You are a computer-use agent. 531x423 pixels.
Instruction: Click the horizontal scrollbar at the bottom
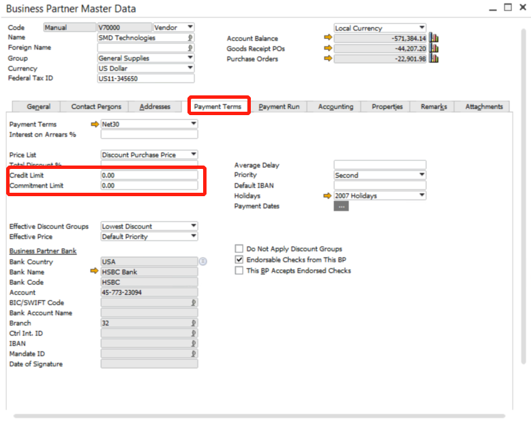coord(259,416)
